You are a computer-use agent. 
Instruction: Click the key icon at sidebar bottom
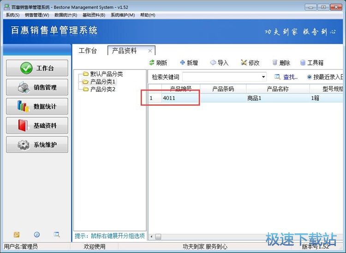pyautogui.click(x=17, y=235)
